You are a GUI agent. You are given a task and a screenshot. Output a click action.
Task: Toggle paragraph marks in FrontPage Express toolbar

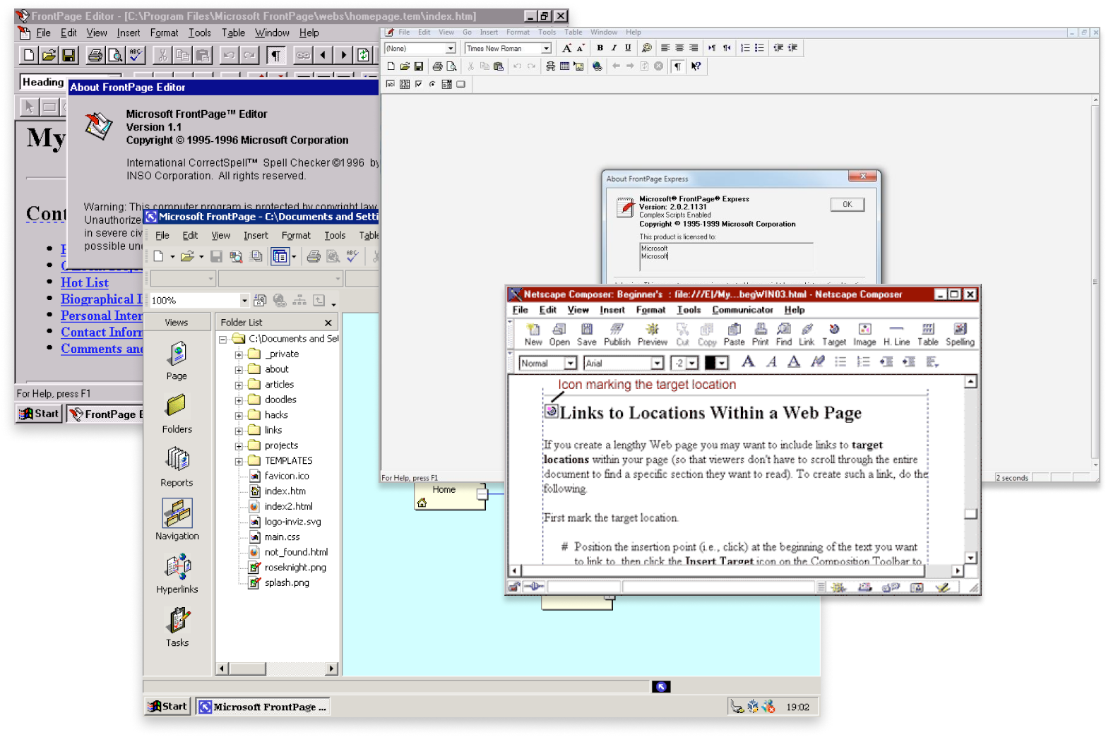677,66
